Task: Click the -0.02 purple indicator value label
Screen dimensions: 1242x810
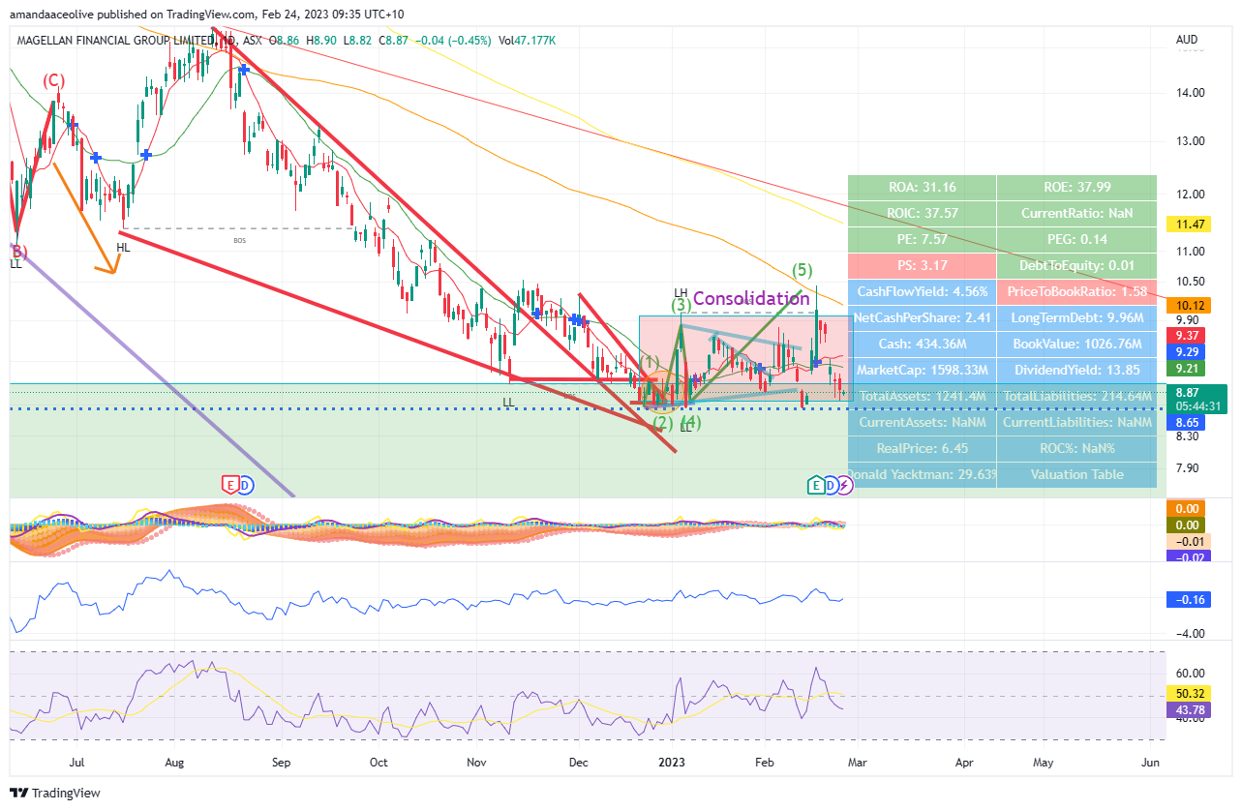Action: click(x=1189, y=557)
